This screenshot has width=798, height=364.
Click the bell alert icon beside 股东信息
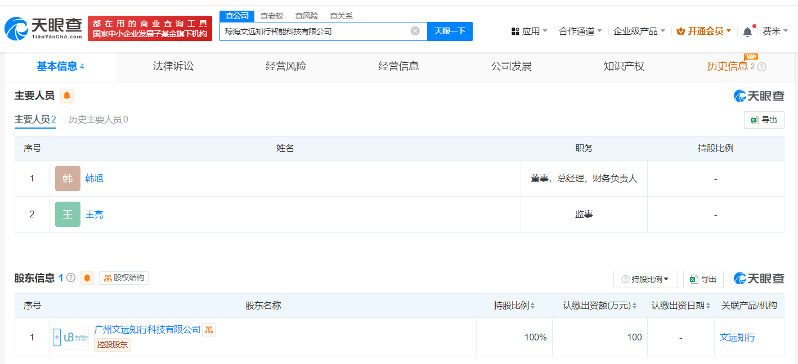pyautogui.click(x=87, y=277)
